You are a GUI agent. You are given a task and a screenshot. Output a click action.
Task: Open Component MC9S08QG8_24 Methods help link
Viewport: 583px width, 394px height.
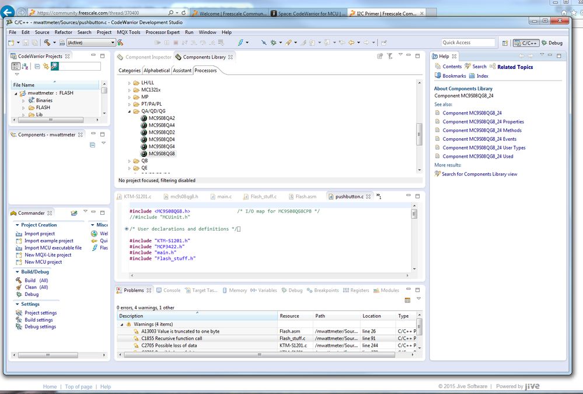click(x=482, y=130)
